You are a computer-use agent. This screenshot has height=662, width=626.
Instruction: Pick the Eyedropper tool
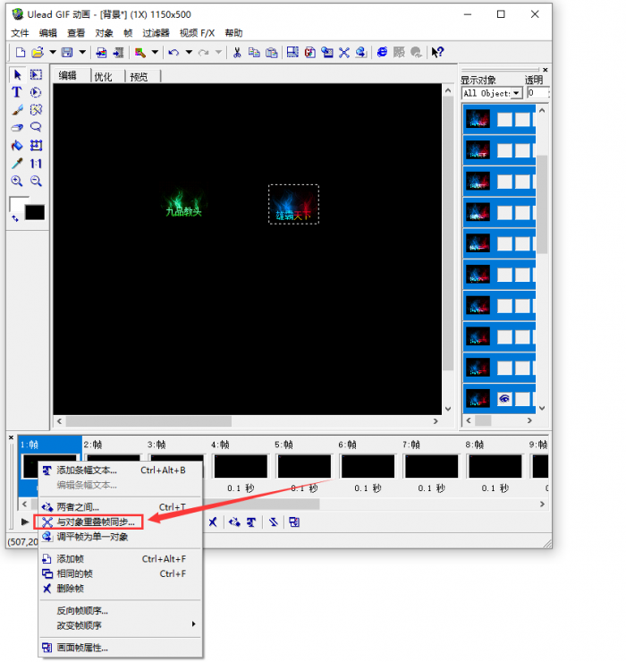coord(16,164)
